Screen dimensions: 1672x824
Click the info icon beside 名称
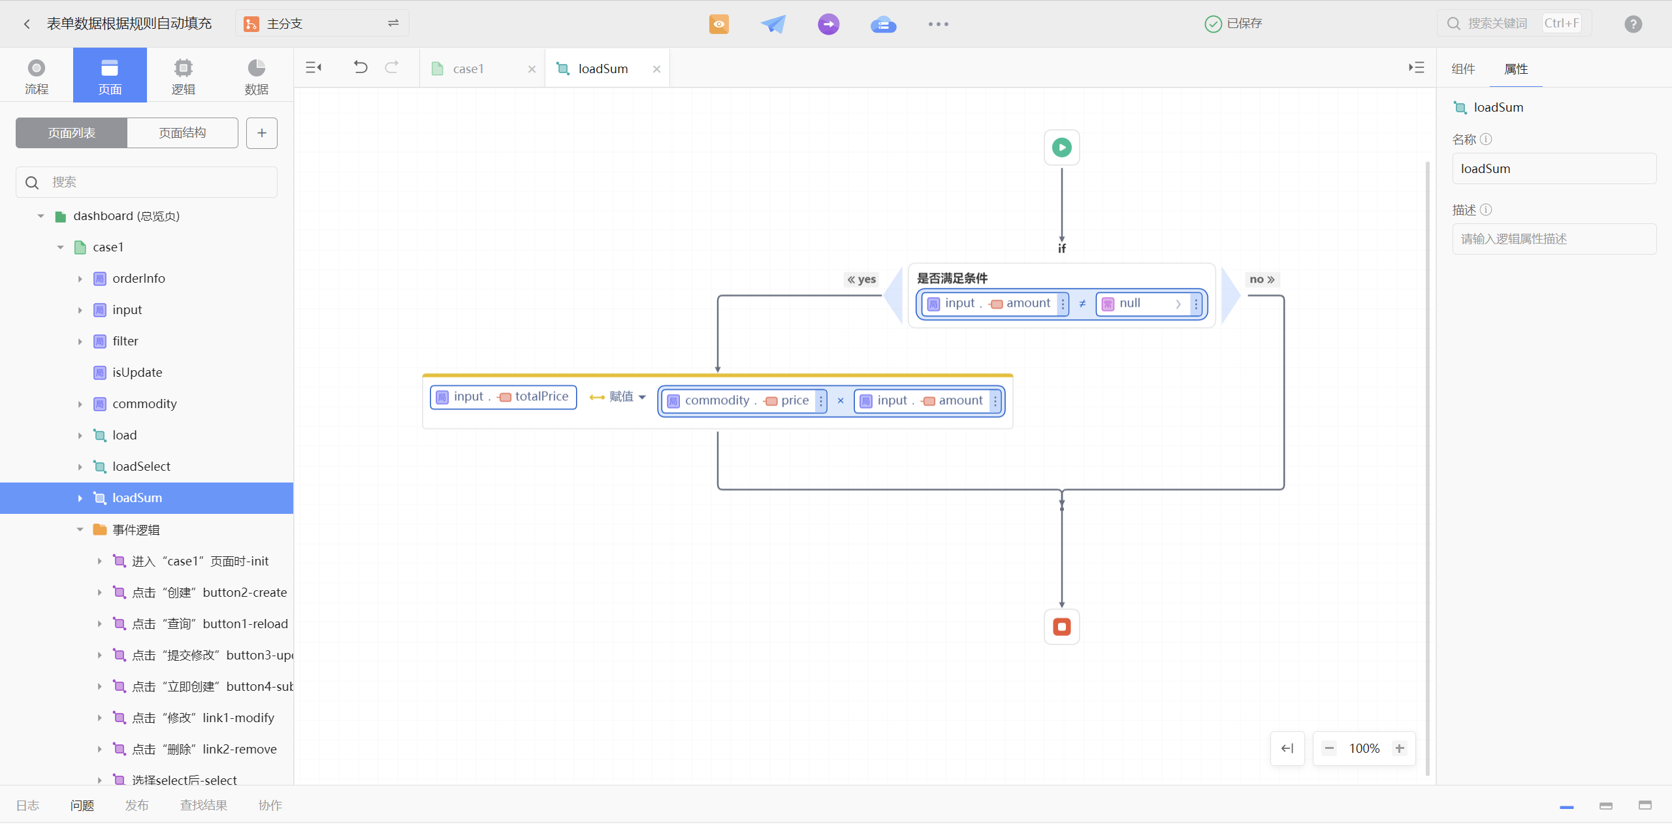1486,139
